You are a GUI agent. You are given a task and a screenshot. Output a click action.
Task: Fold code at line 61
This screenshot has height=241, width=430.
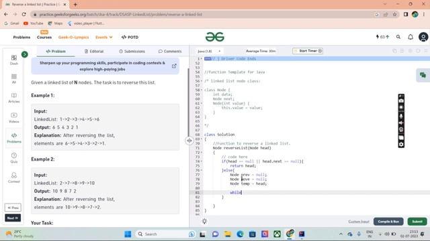(x=202, y=103)
